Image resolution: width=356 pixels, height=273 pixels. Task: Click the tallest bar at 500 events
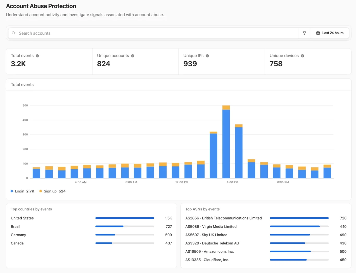[x=226, y=142]
